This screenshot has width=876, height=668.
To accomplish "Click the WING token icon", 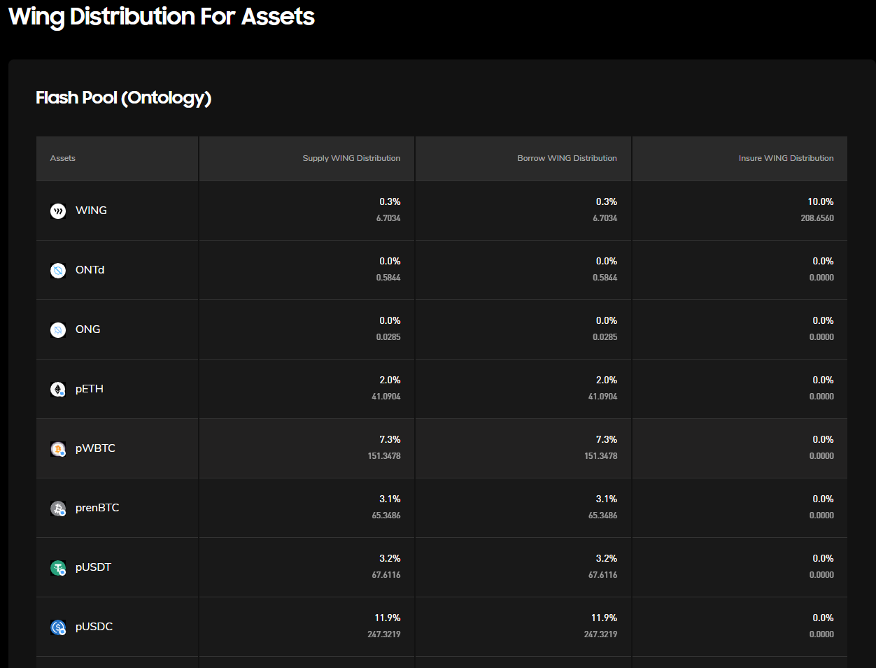I will click(x=58, y=211).
